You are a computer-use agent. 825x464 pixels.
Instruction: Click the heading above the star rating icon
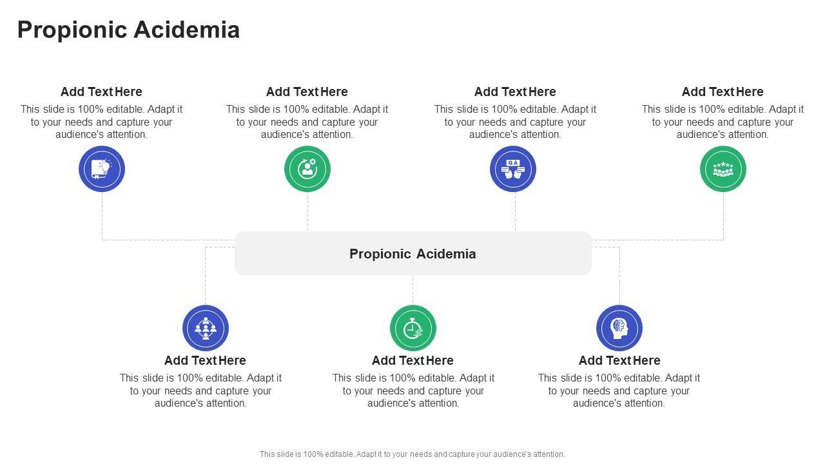click(723, 92)
